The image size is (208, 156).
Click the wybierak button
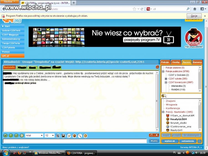[170, 141]
